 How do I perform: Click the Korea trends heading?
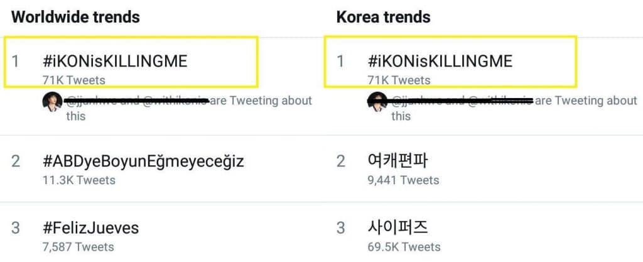coord(384,17)
